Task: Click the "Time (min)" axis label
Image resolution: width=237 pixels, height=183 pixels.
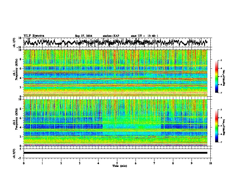Action: tap(120, 166)
